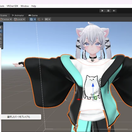
Task: Start Play mode with the Play button
Action: tap(102, 11)
